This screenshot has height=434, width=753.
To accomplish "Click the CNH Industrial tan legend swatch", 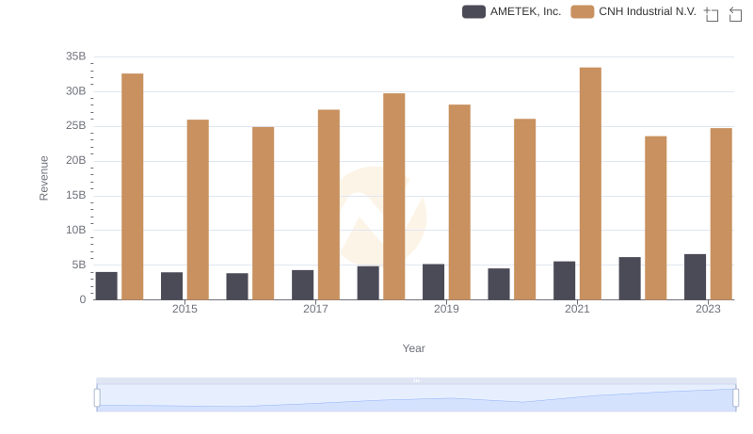I will tap(582, 11).
